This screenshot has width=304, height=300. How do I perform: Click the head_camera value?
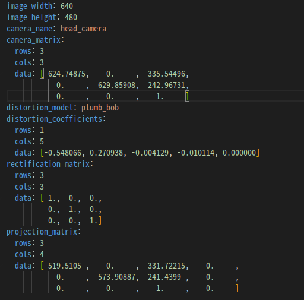(x=83, y=29)
